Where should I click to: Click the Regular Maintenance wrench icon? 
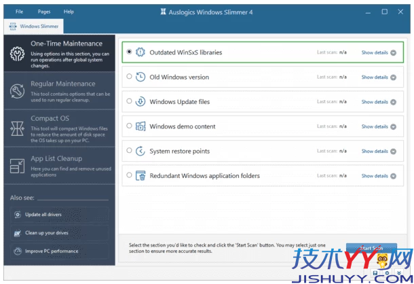coord(17,91)
